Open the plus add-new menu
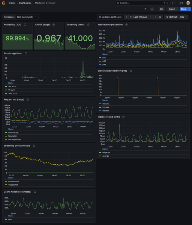192x225 pixels. coord(173,3)
